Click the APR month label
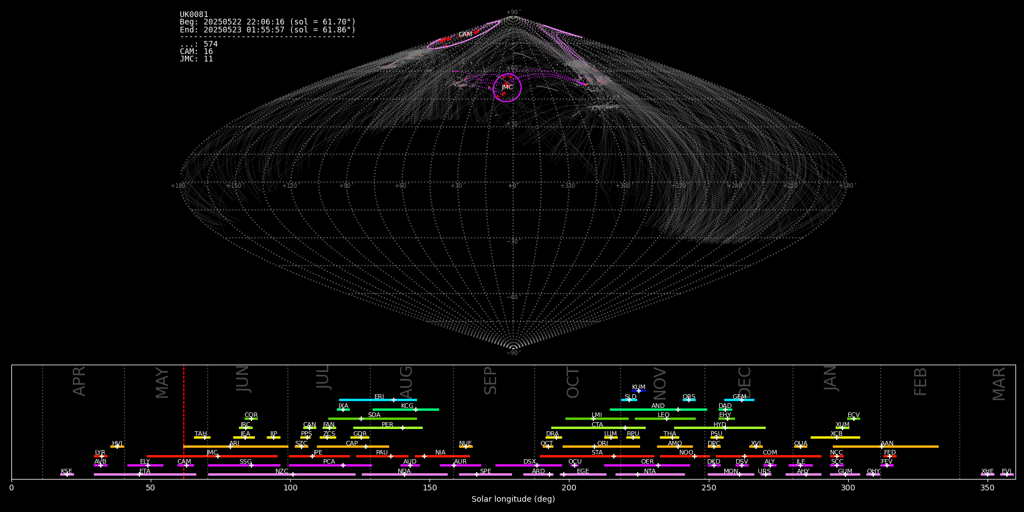The height and width of the screenshot is (512, 1024). tap(79, 381)
